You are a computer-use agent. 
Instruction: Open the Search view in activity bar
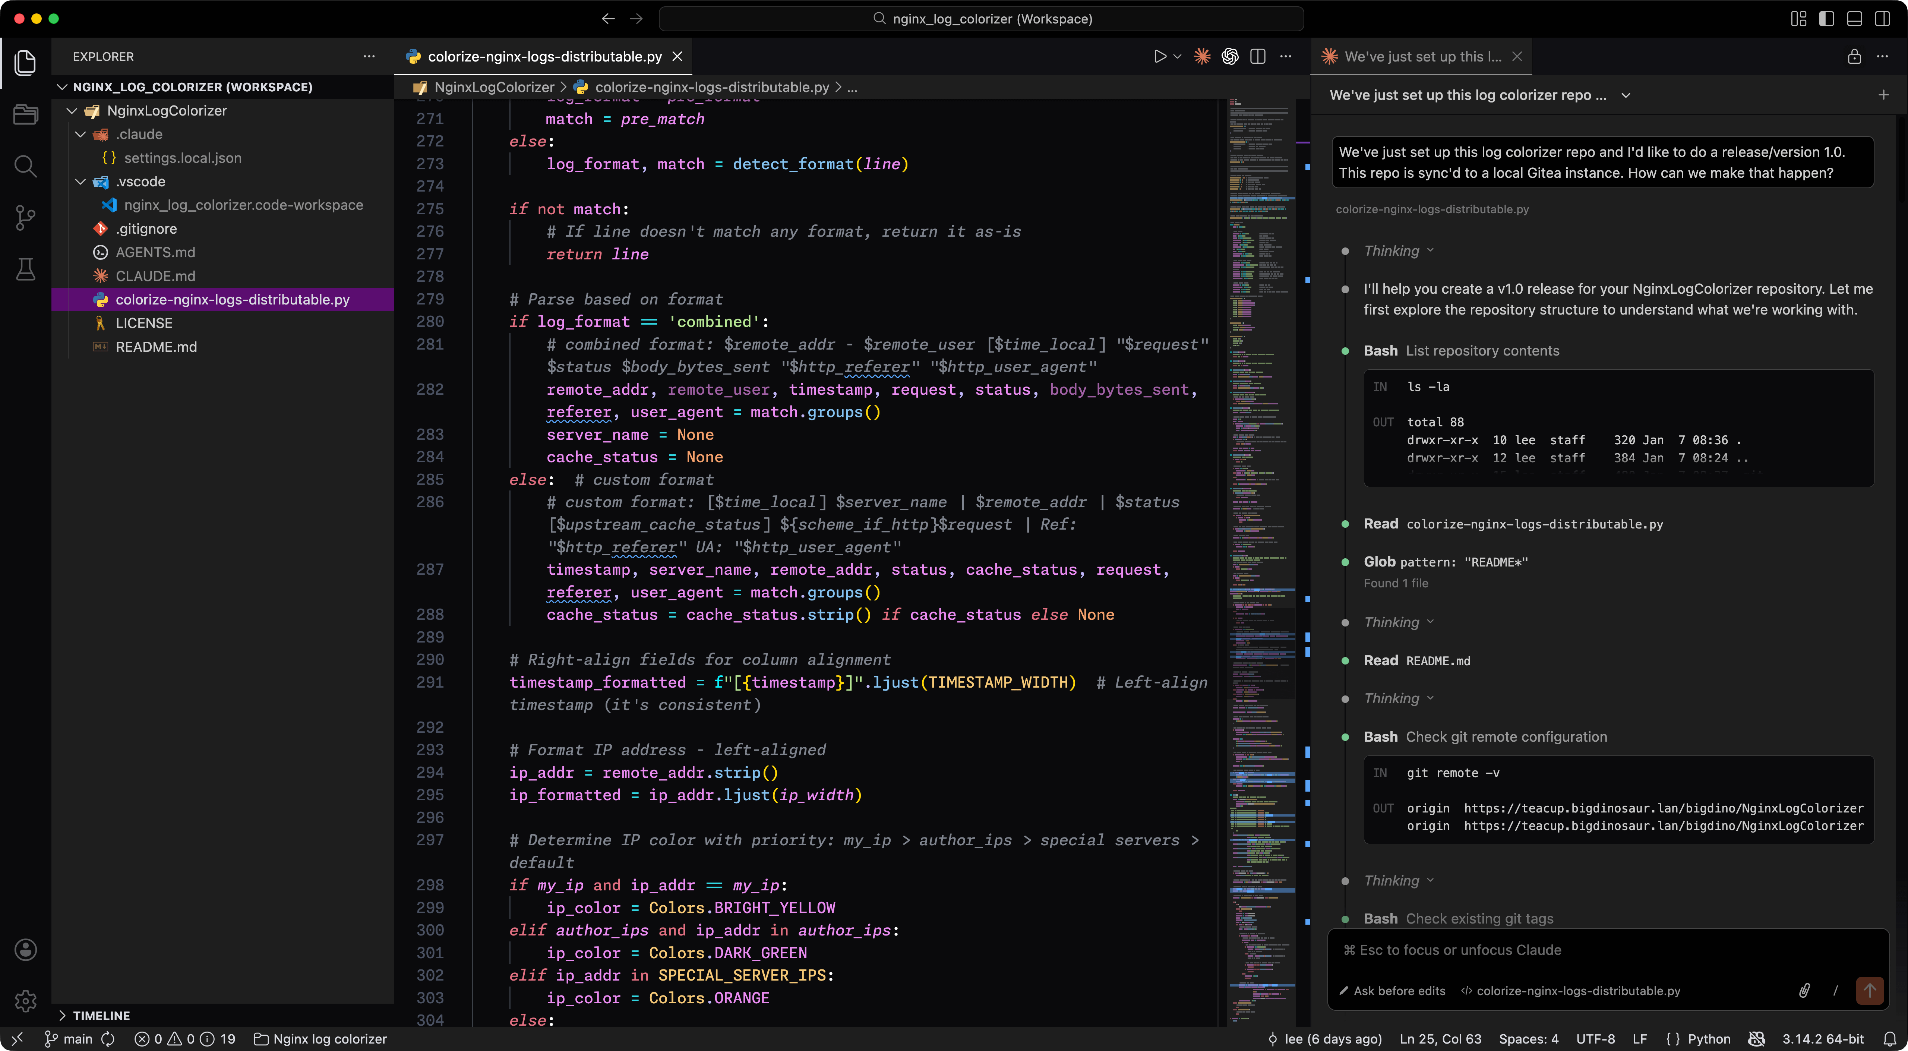[25, 165]
